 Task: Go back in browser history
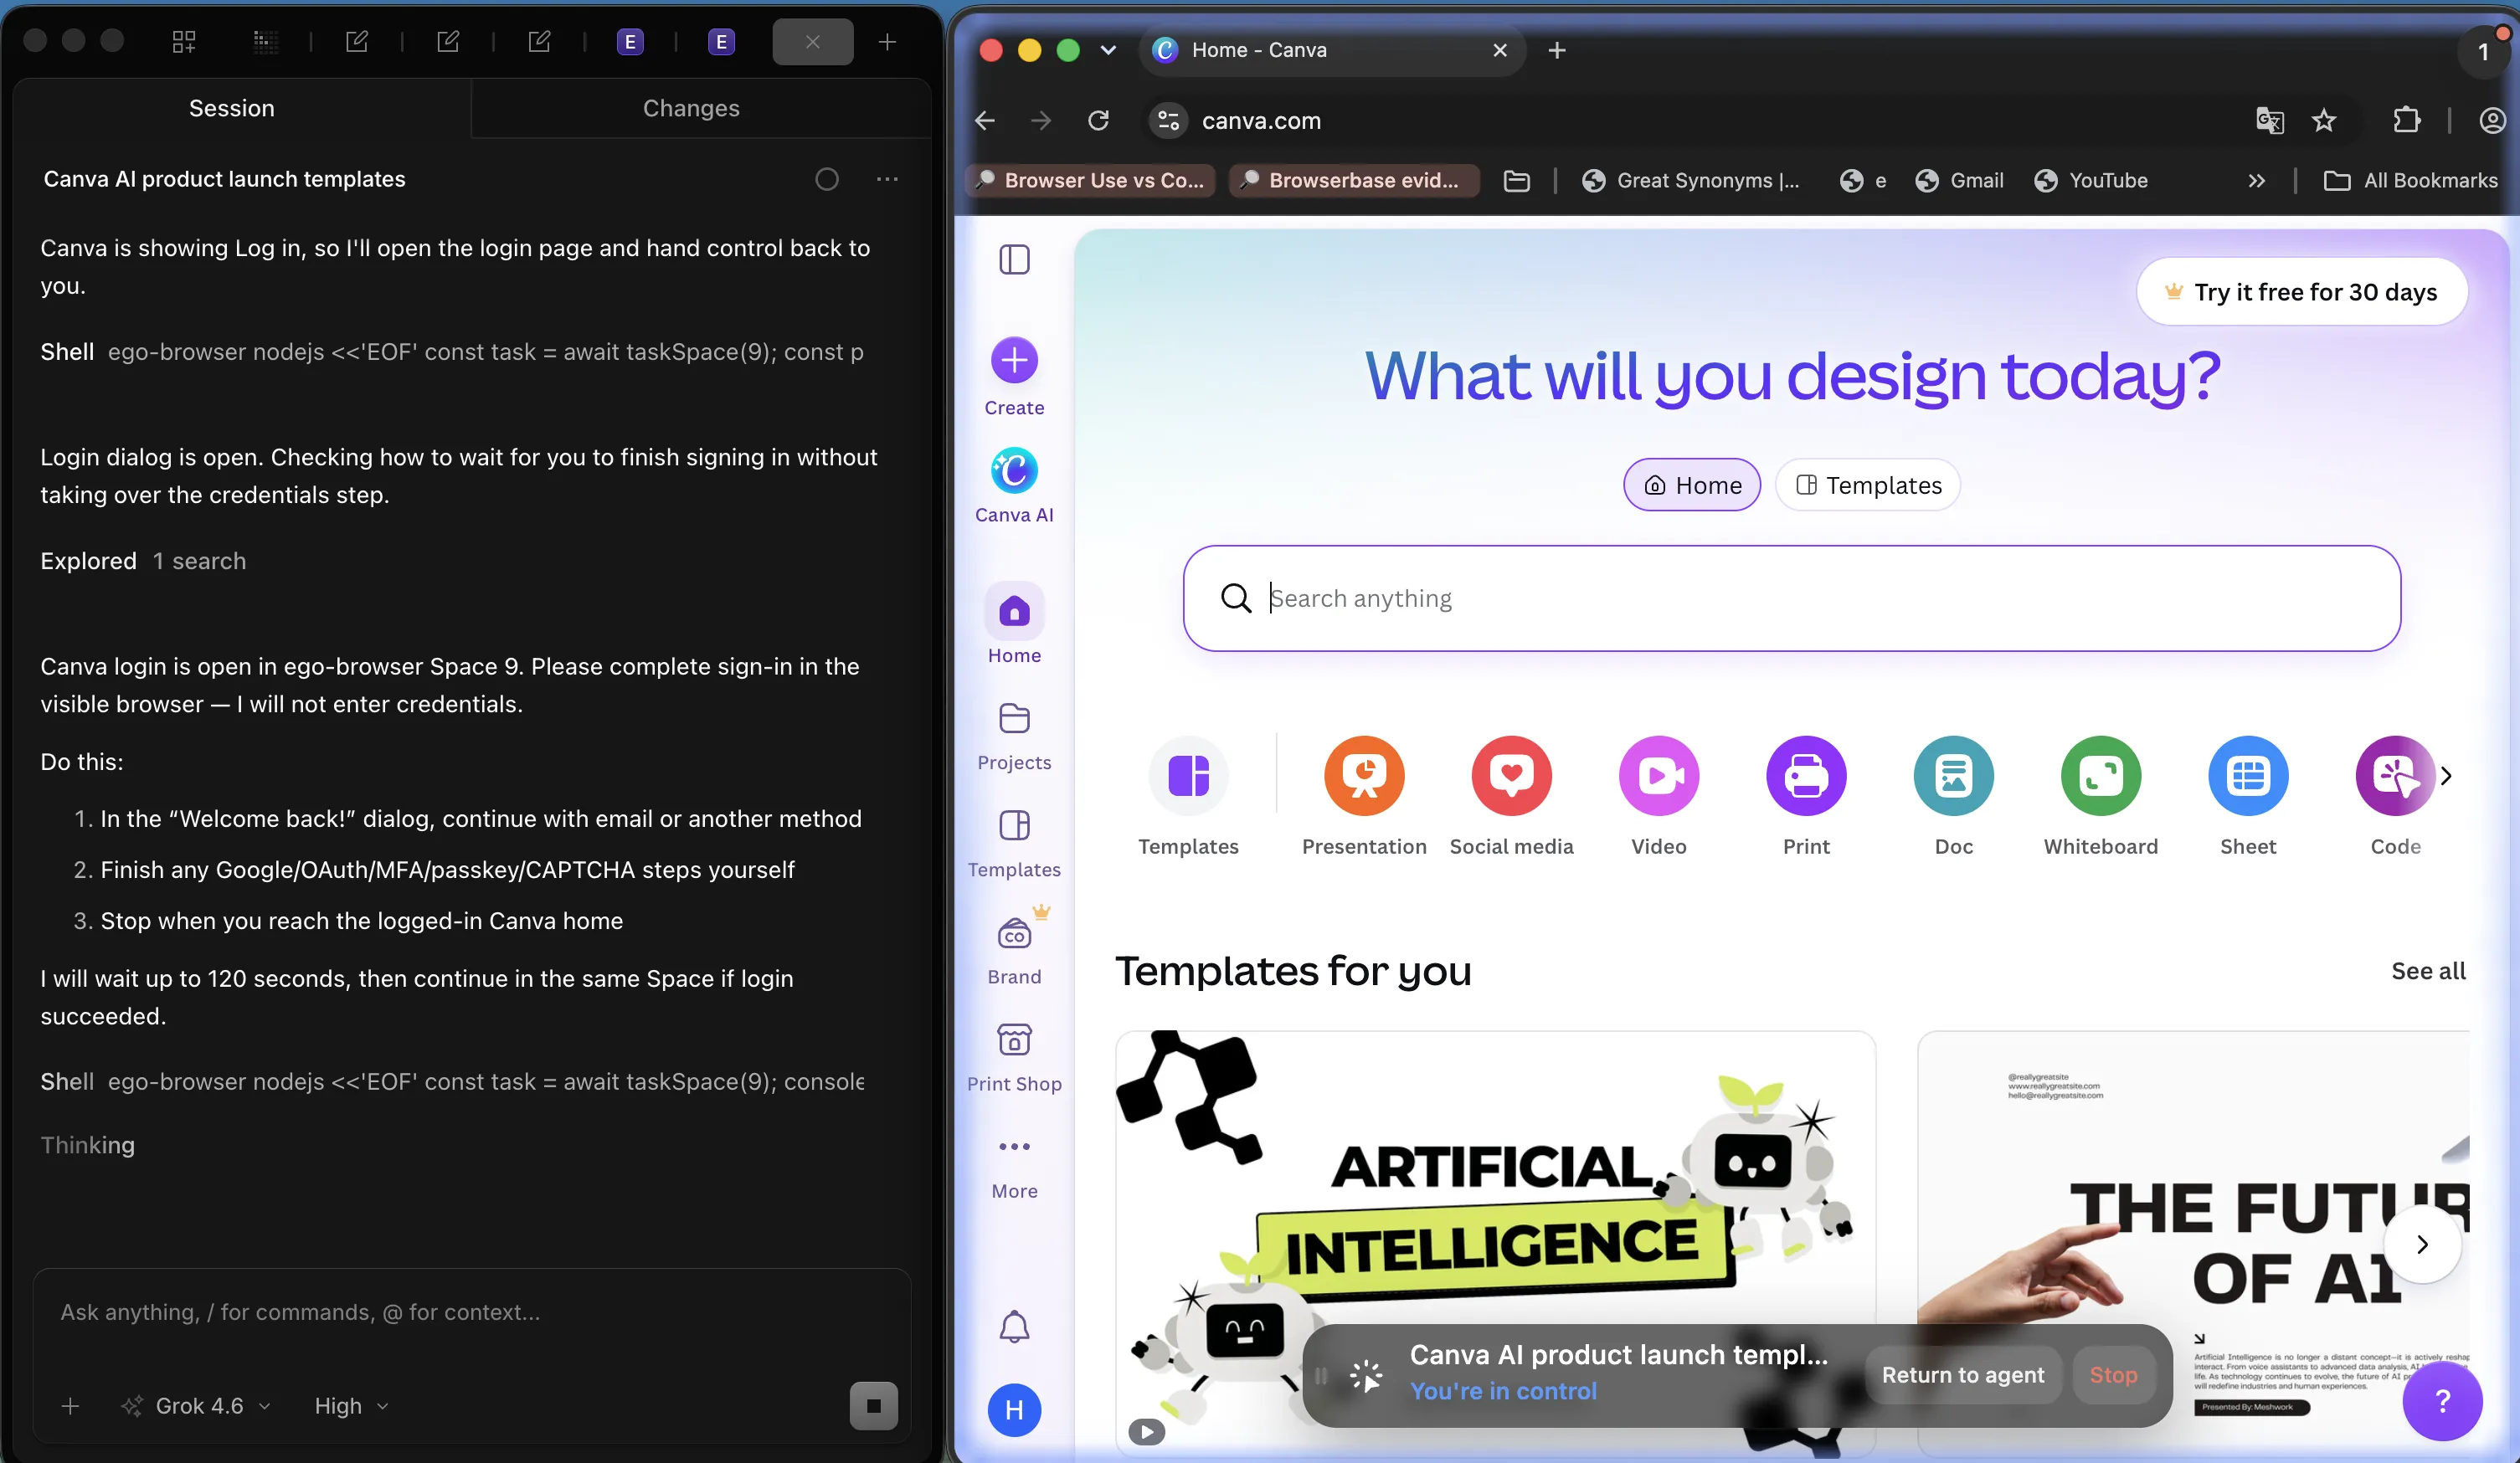pos(985,121)
